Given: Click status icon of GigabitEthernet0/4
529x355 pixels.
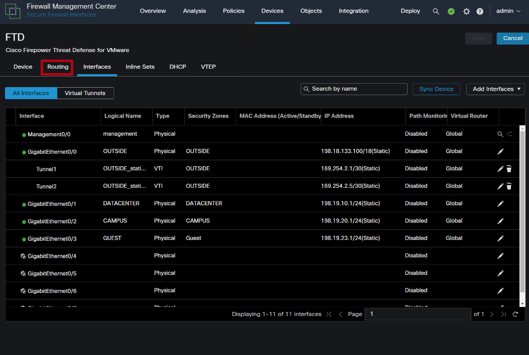Looking at the screenshot, I should 23,256.
